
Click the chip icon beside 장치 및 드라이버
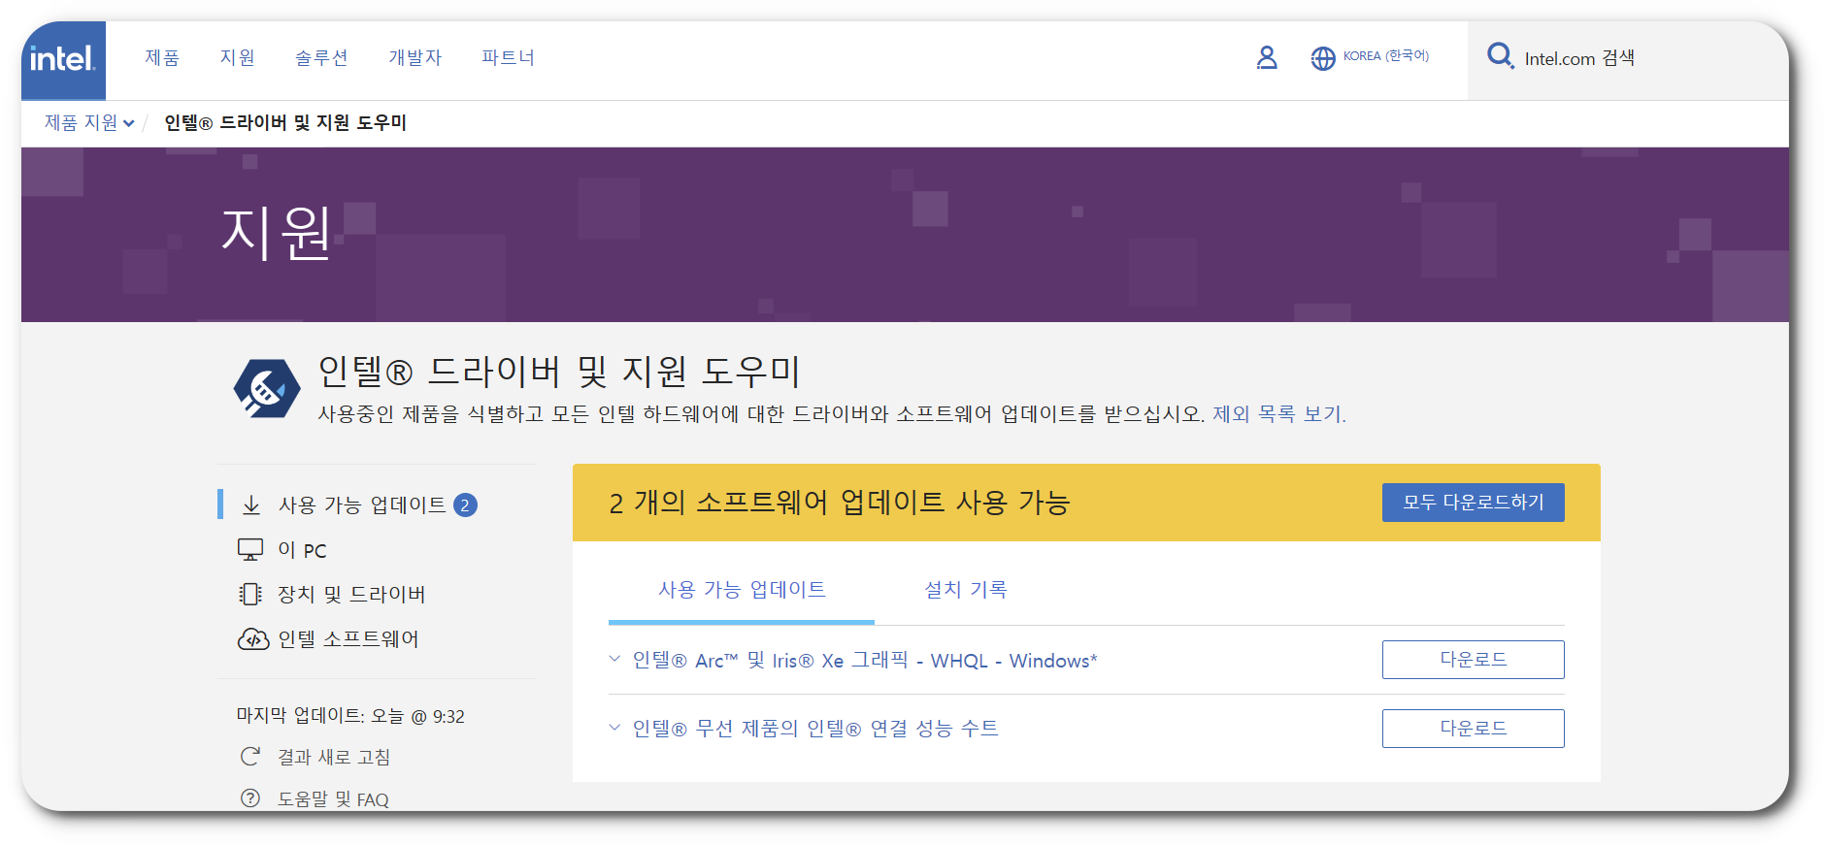[x=250, y=594]
